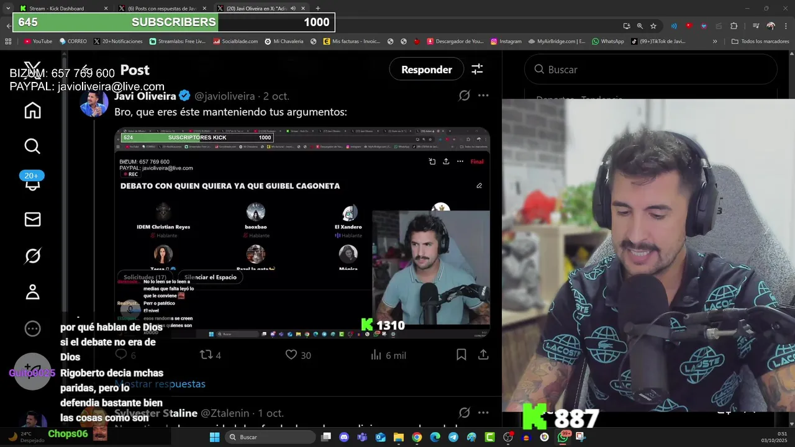Select the Javi Oliveira en X tab
The image size is (795, 447).
point(261,8)
